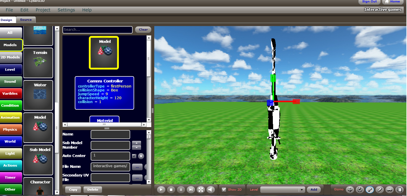Screen dimensions: 407x196
Task: Open the Settings menu
Action: pos(66,10)
